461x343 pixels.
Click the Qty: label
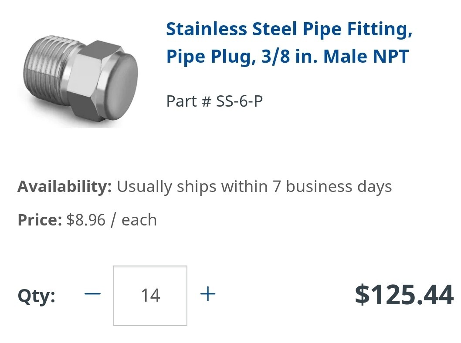(37, 296)
